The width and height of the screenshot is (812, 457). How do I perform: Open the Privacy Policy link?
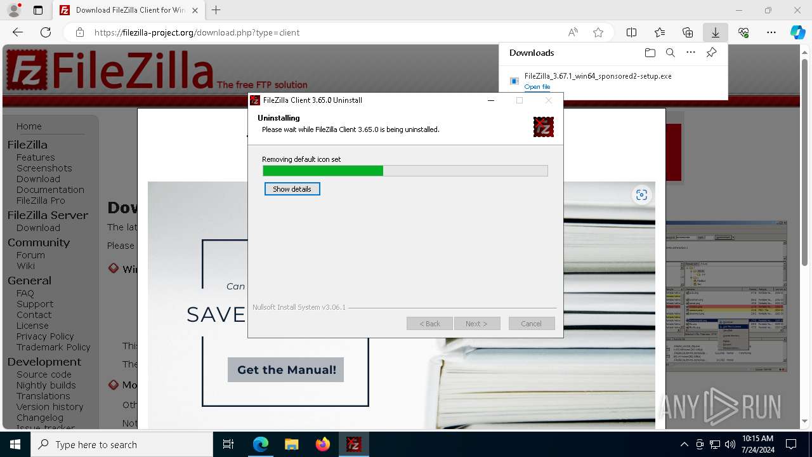(x=45, y=336)
